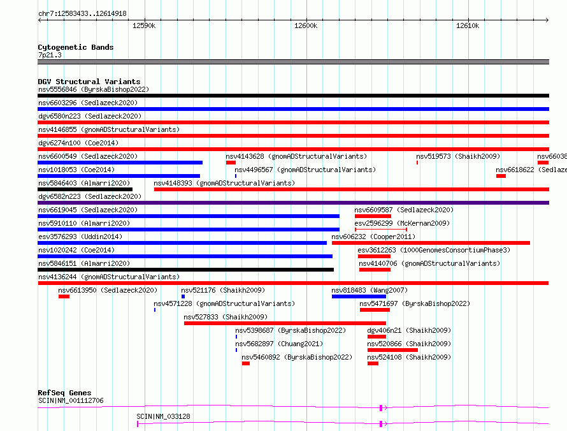Image resolution: width=567 pixels, height=431 pixels.
Task: Open nsv4571228 (gnomADStructuralVariants) label
Action: point(224,303)
